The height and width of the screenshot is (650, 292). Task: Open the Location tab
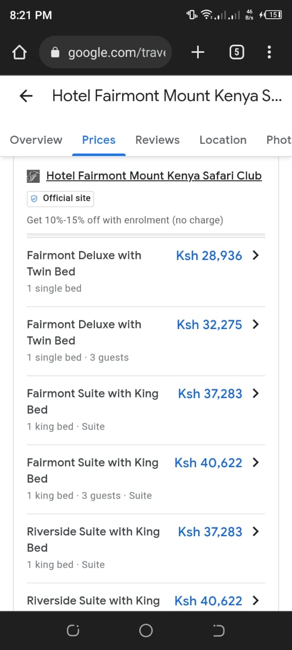pyautogui.click(x=223, y=140)
